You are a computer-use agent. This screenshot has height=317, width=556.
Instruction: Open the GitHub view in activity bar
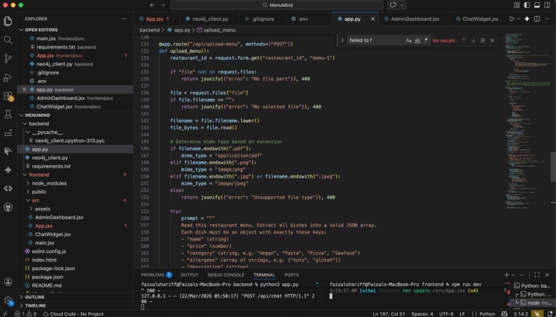pyautogui.click(x=8, y=207)
